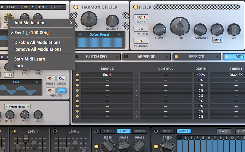Select next noise type after White Noise
This screenshot has height=152, width=245.
pos(28,107)
